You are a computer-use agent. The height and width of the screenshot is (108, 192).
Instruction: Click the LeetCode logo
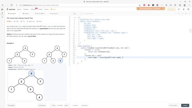pyautogui.click(x=11, y=9)
